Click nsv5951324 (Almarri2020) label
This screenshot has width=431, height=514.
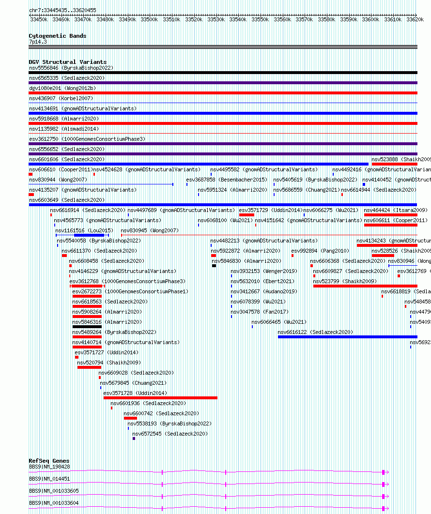coord(232,190)
